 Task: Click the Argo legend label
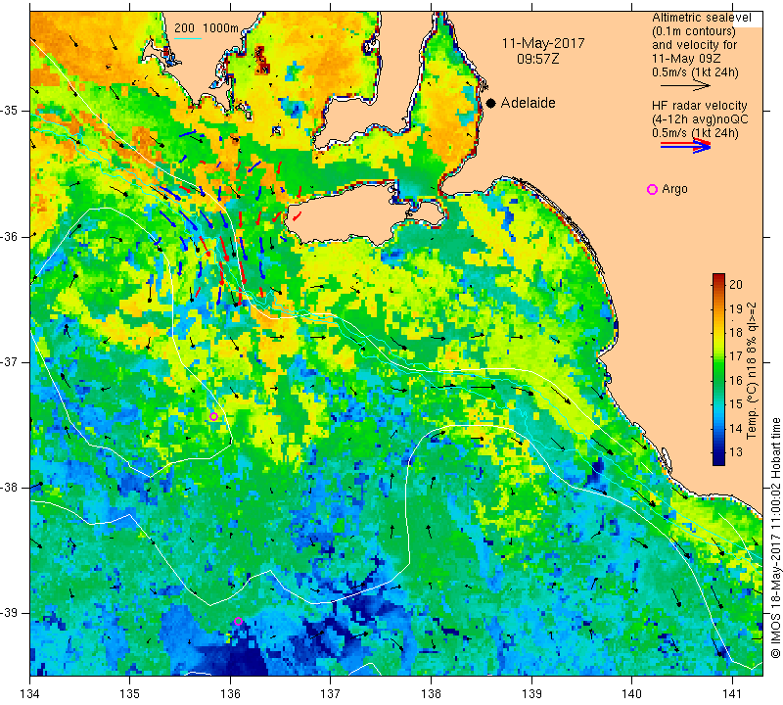click(674, 189)
